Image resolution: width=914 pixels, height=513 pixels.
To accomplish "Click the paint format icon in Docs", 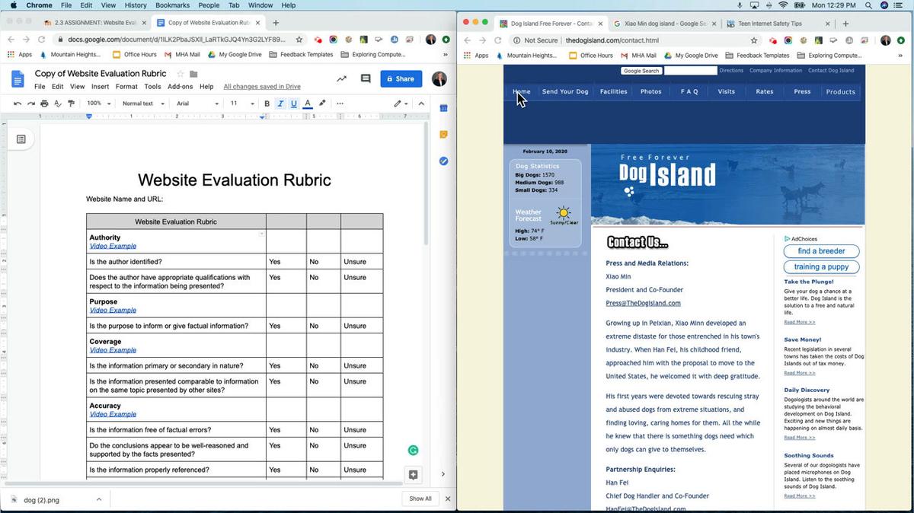I will tap(70, 104).
